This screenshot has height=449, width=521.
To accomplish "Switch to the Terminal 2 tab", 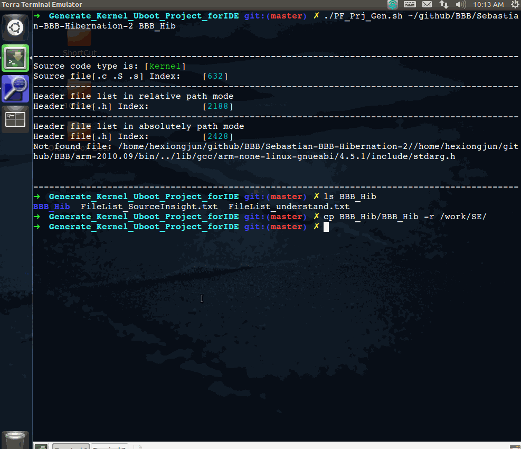I will tap(70, 447).
